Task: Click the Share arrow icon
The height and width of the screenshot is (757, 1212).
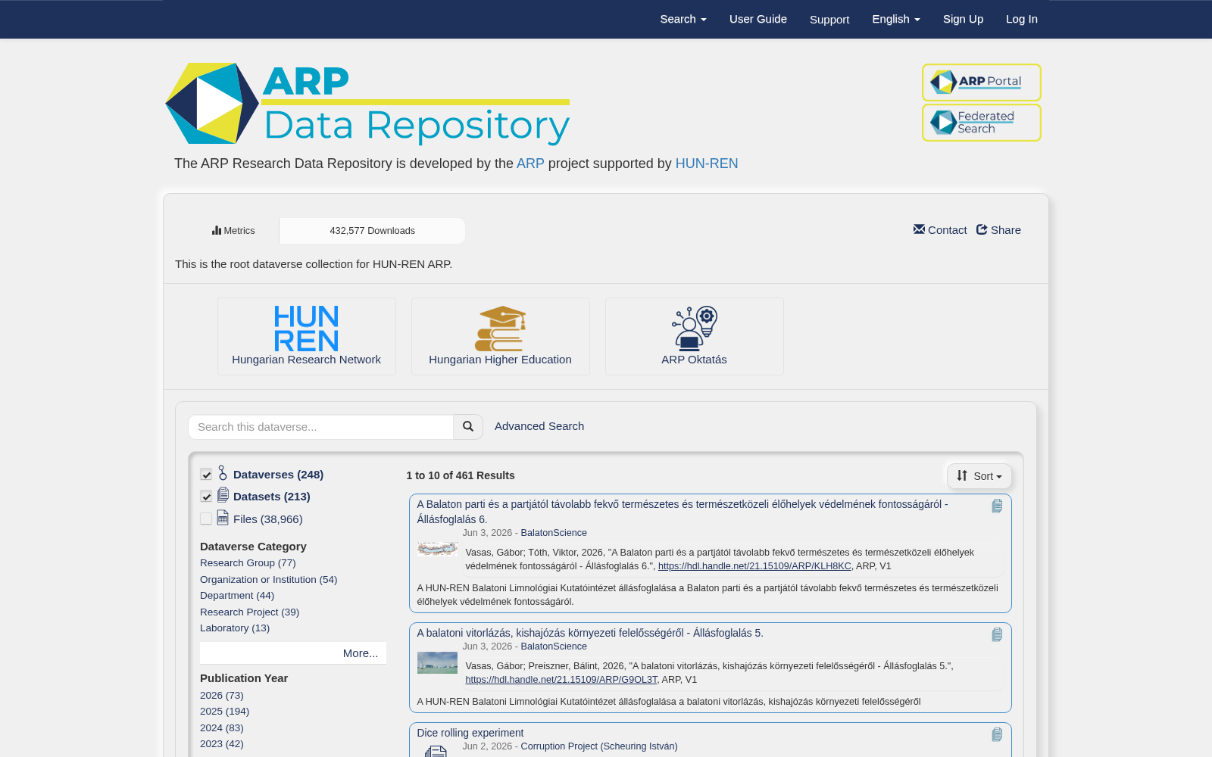Action: click(982, 229)
